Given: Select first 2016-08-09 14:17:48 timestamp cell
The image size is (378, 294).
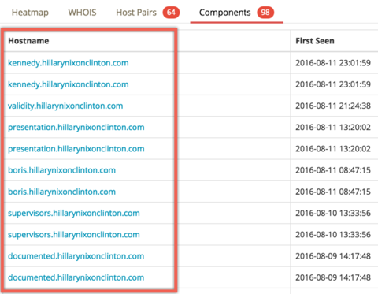Looking at the screenshot, I should click(x=333, y=256).
